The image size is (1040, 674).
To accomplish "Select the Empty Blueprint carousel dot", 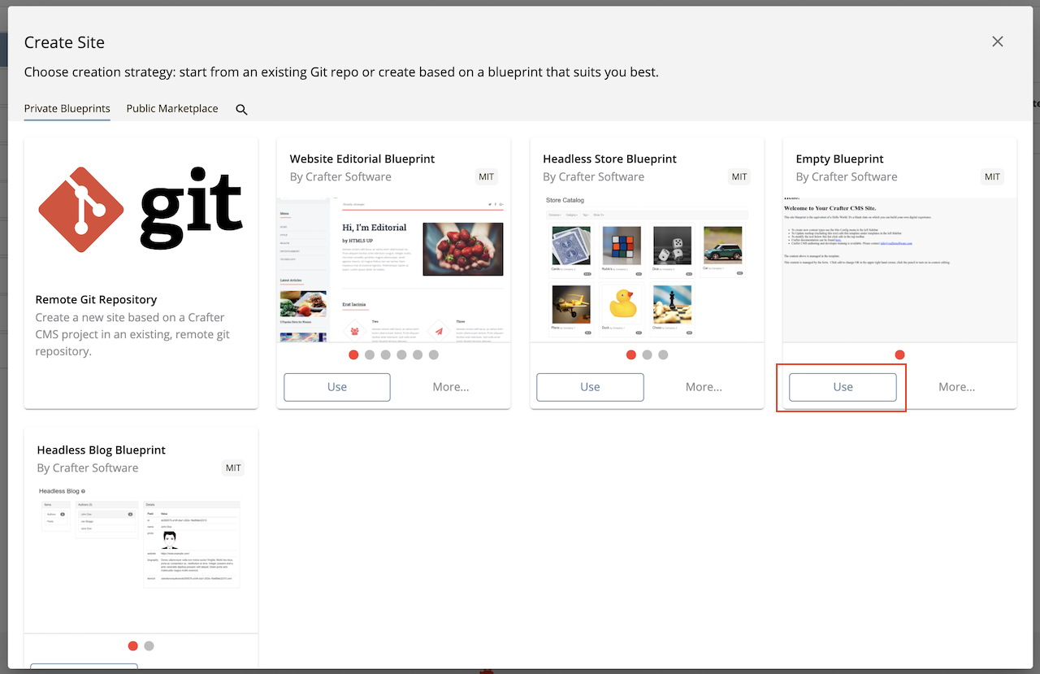I will pyautogui.click(x=900, y=354).
